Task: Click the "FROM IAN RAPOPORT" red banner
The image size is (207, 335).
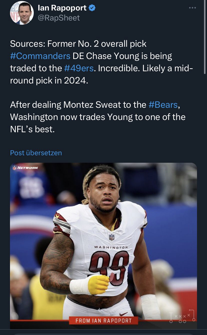Action: pos(103,320)
